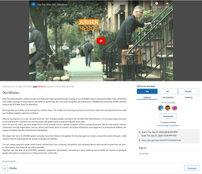The width and height of the screenshot is (202, 174).
Task: Give kudos with thumbs-up icon
Action: coord(5,168)
